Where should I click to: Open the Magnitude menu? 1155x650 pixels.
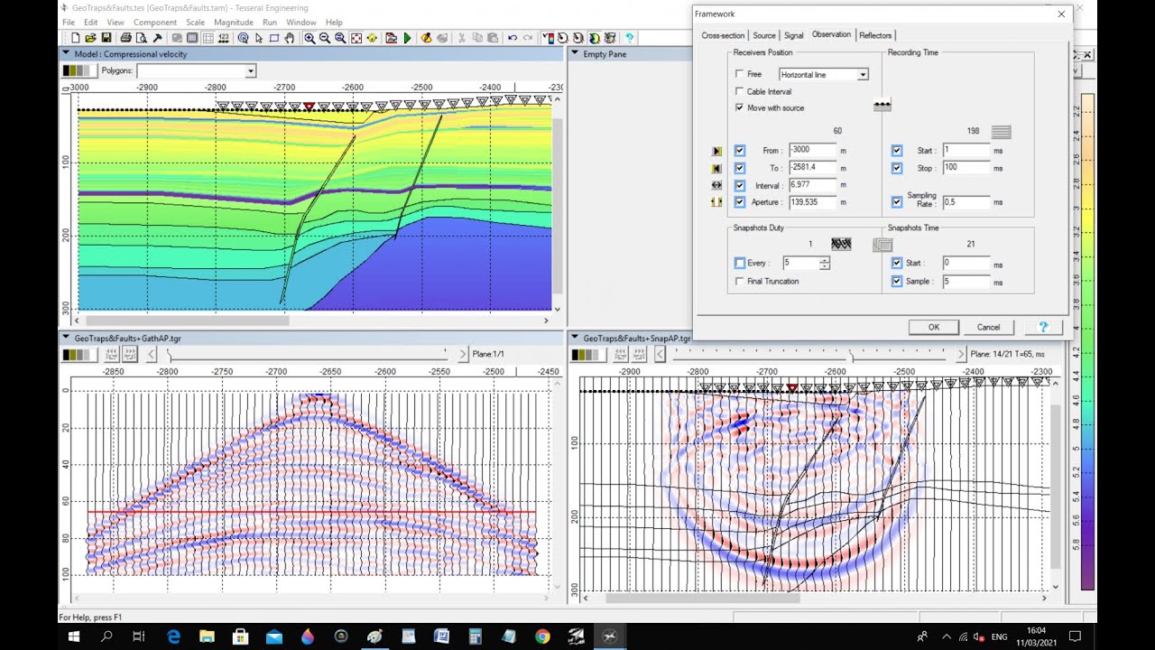pos(233,22)
